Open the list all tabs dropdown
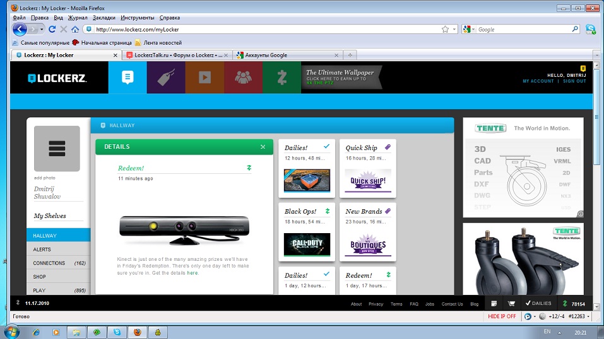 click(x=596, y=55)
